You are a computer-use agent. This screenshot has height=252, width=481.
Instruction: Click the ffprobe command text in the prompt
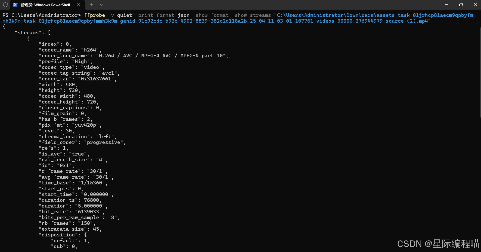(94, 15)
